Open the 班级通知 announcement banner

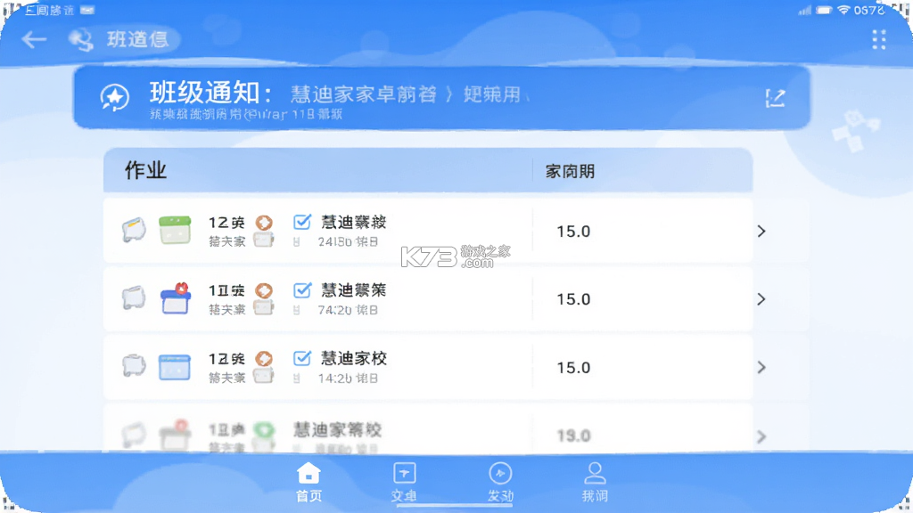(441, 97)
